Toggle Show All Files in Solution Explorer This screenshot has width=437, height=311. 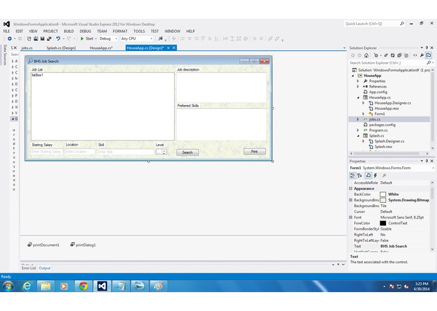click(x=406, y=55)
